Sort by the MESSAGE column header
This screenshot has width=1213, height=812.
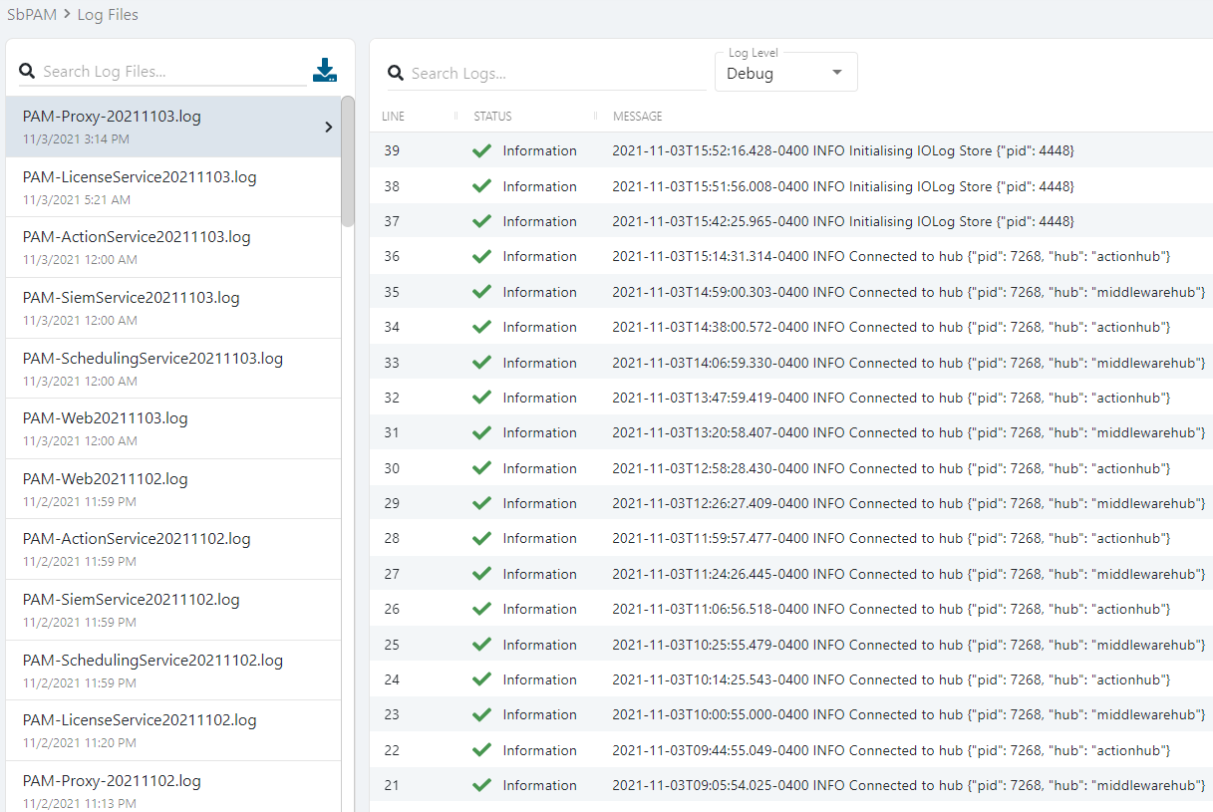638,117
